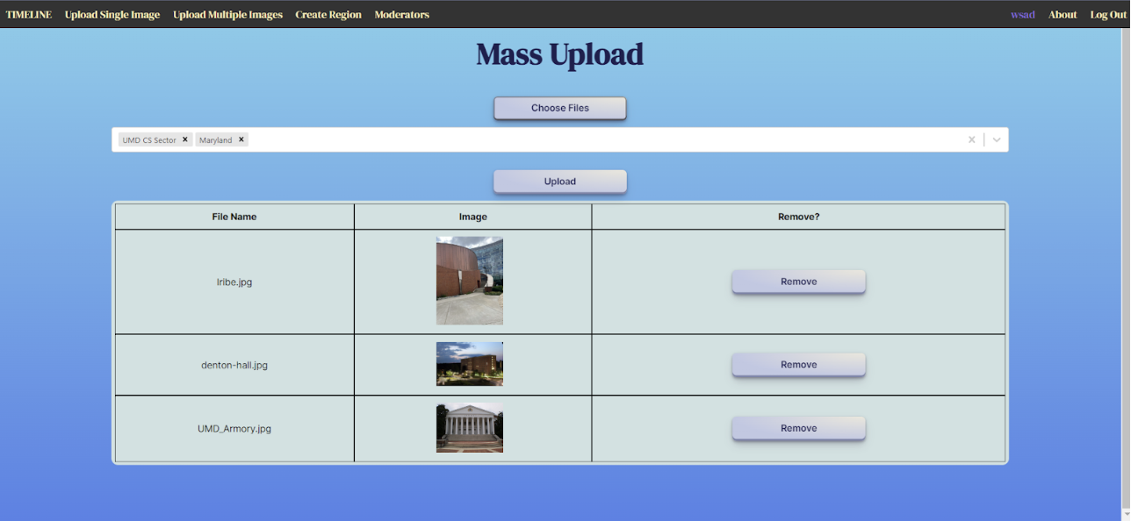
Task: Go to Upload Single Image
Action: tap(112, 15)
